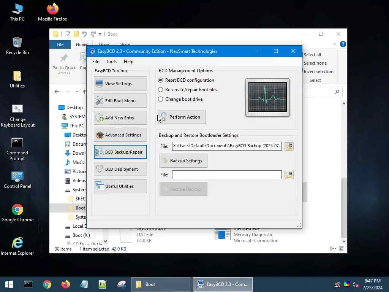Screen dimensions: 389x292
Task: Open File tab in Boot Explorer window
Action: point(60,44)
